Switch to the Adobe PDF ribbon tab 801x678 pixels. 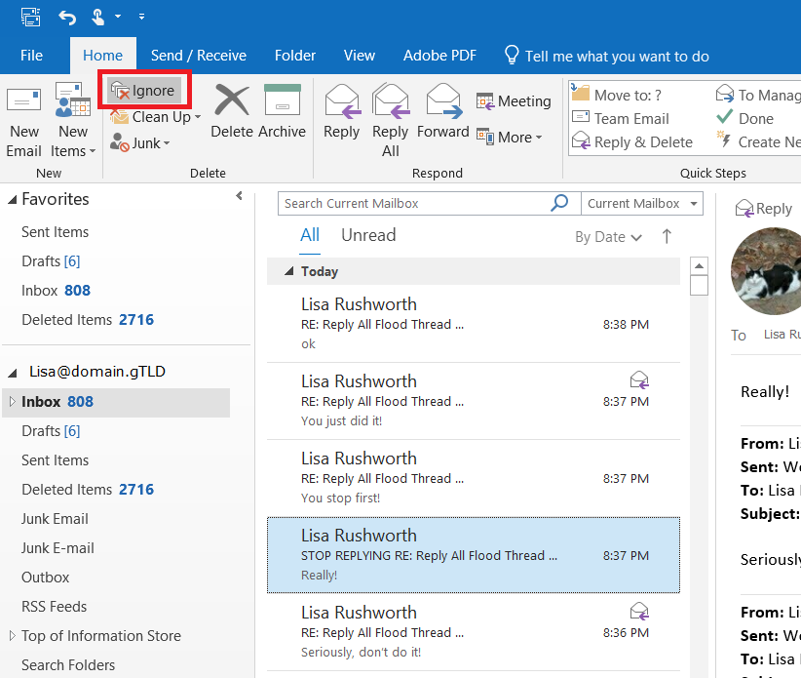pyautogui.click(x=439, y=56)
